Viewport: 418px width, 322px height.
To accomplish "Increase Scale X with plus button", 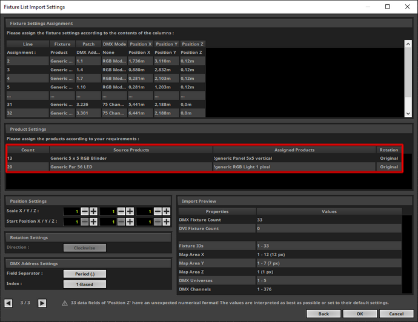I will click(93, 211).
